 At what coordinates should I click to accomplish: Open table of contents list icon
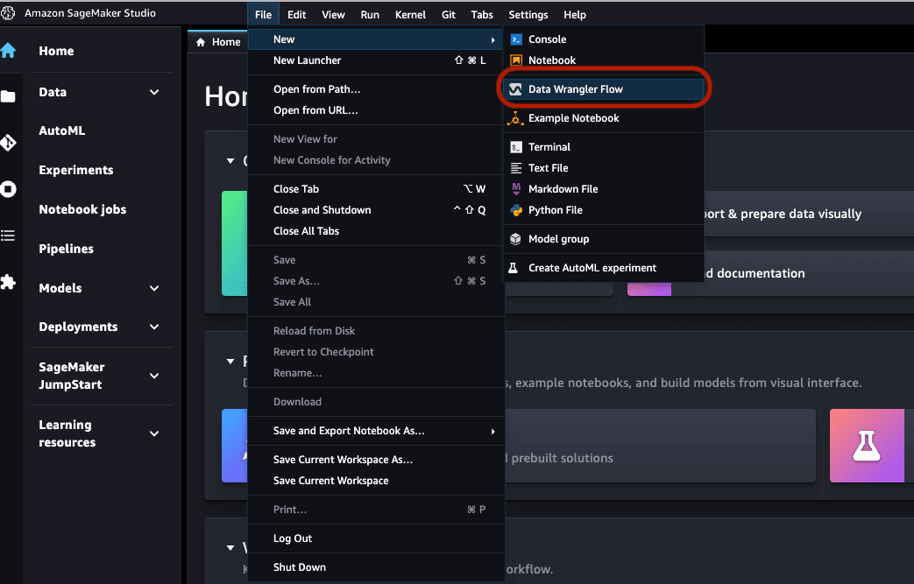click(8, 236)
